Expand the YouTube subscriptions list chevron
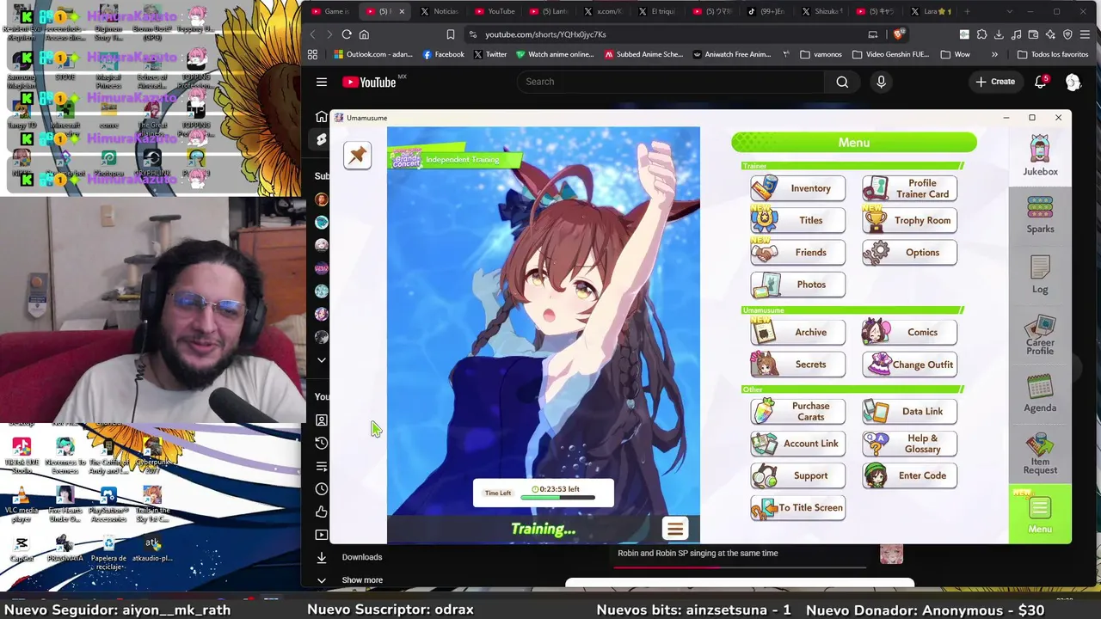This screenshot has height=619, width=1101. (x=322, y=360)
